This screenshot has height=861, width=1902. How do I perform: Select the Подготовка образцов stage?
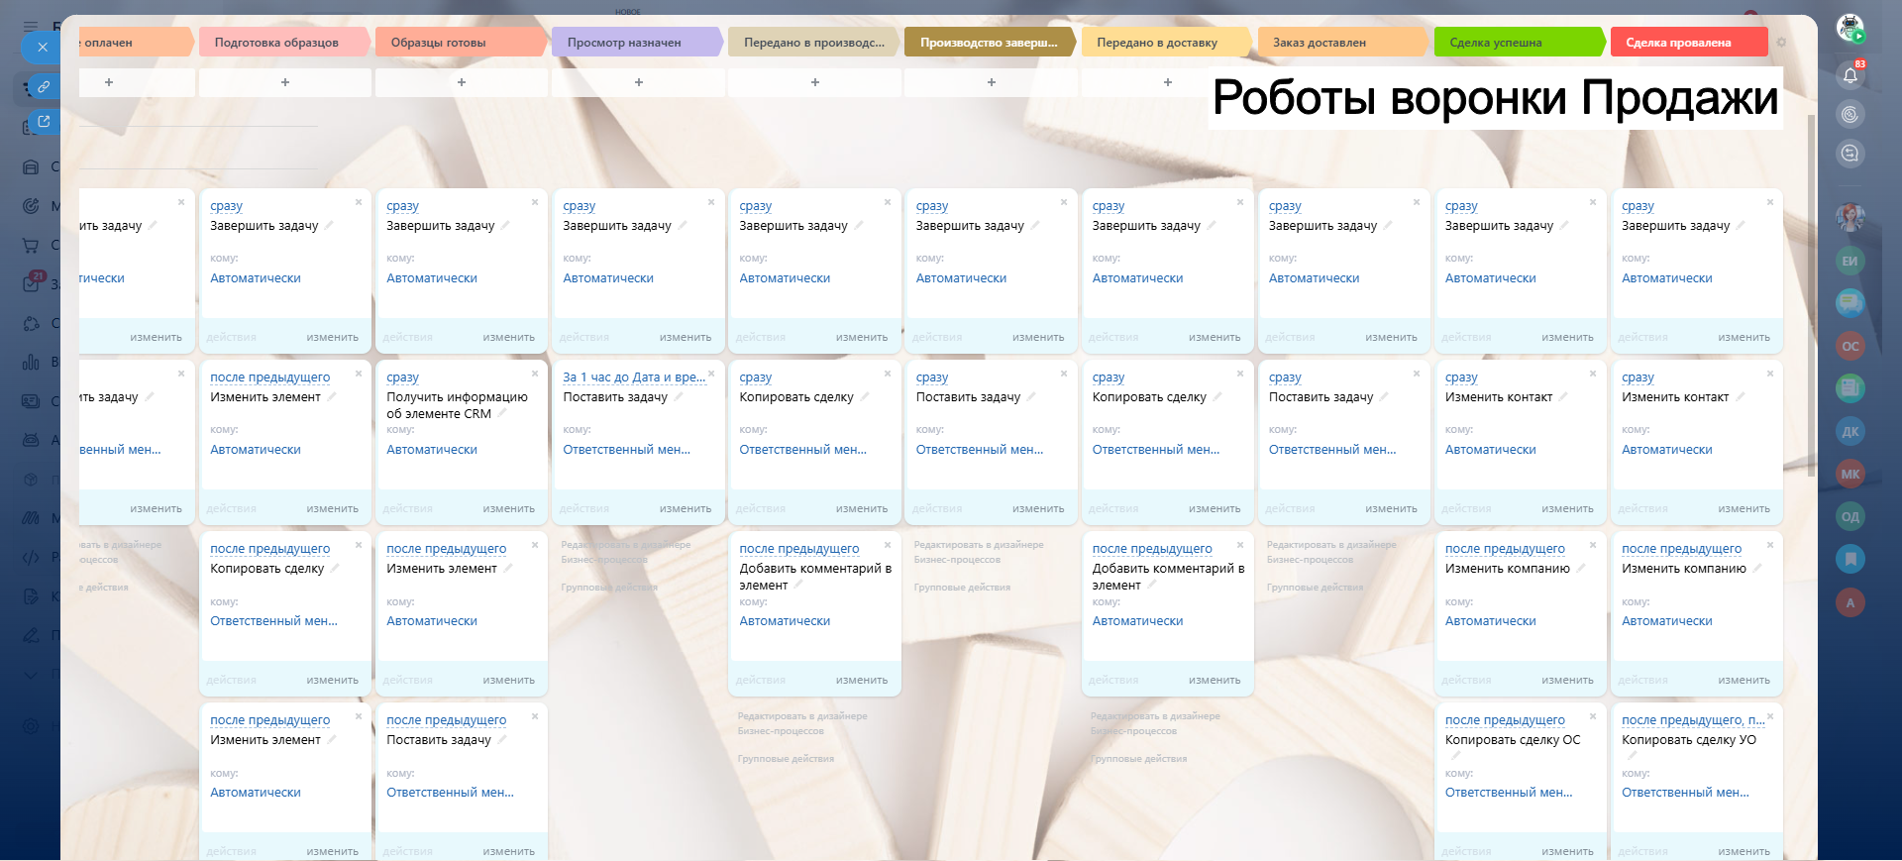(x=285, y=43)
